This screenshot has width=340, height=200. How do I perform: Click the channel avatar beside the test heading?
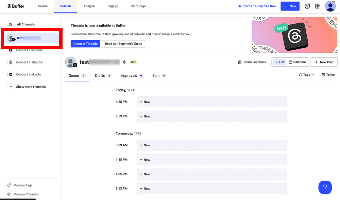coord(71,62)
